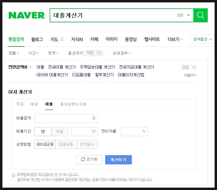Set 옵션유지 to 꺼짐
217x190 pixels.
click(90, 53)
